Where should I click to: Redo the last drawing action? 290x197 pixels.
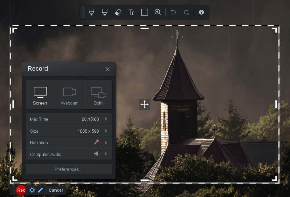(186, 12)
